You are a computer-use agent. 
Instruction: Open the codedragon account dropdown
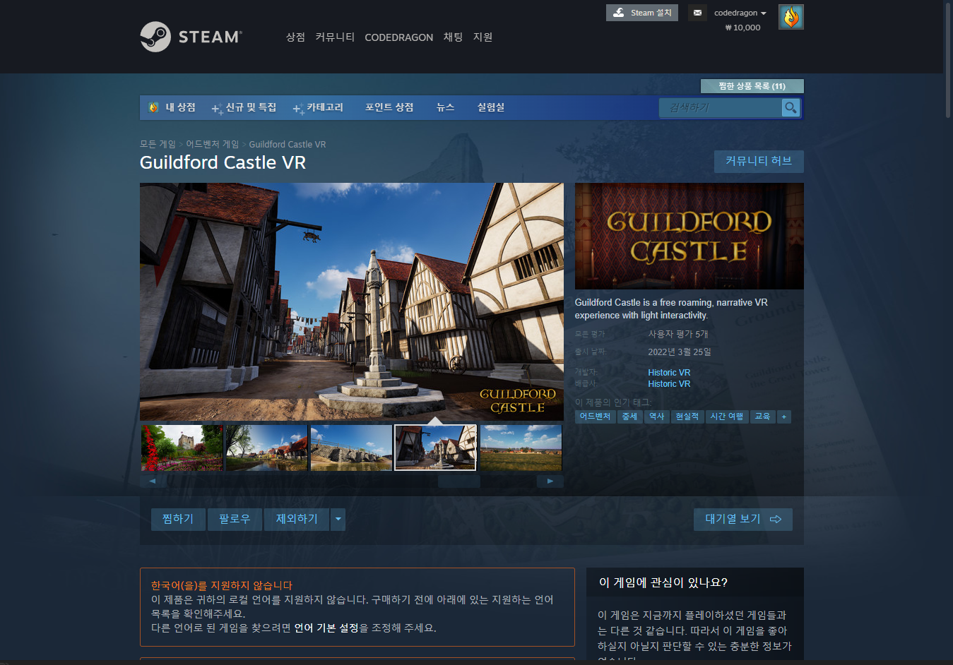coord(740,13)
